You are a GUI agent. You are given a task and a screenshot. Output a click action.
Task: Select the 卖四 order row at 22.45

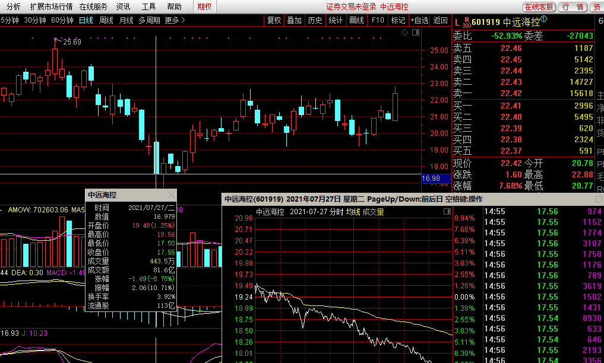click(x=523, y=59)
